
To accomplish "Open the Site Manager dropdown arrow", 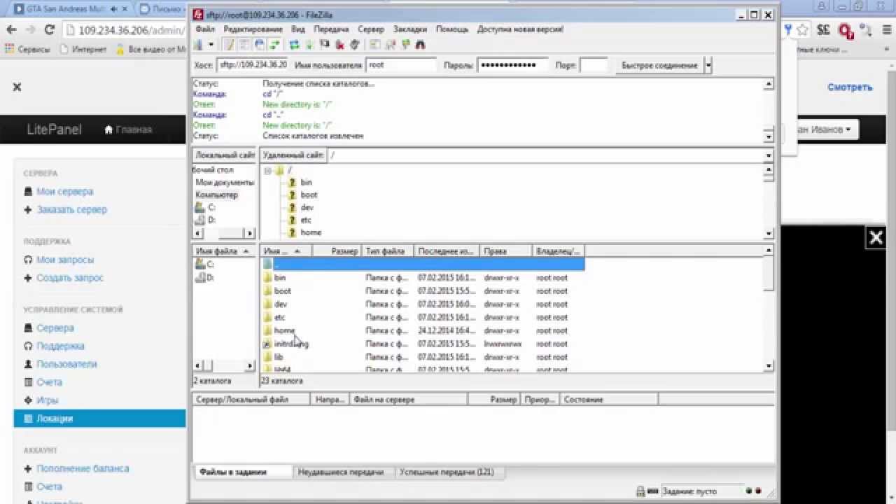I will tap(211, 45).
